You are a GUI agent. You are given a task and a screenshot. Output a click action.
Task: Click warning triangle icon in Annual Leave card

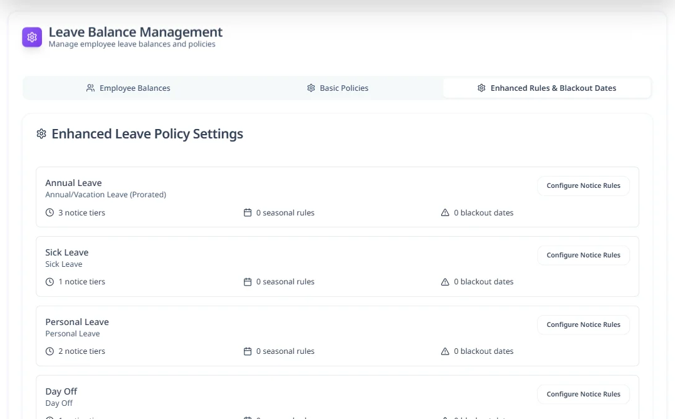445,212
